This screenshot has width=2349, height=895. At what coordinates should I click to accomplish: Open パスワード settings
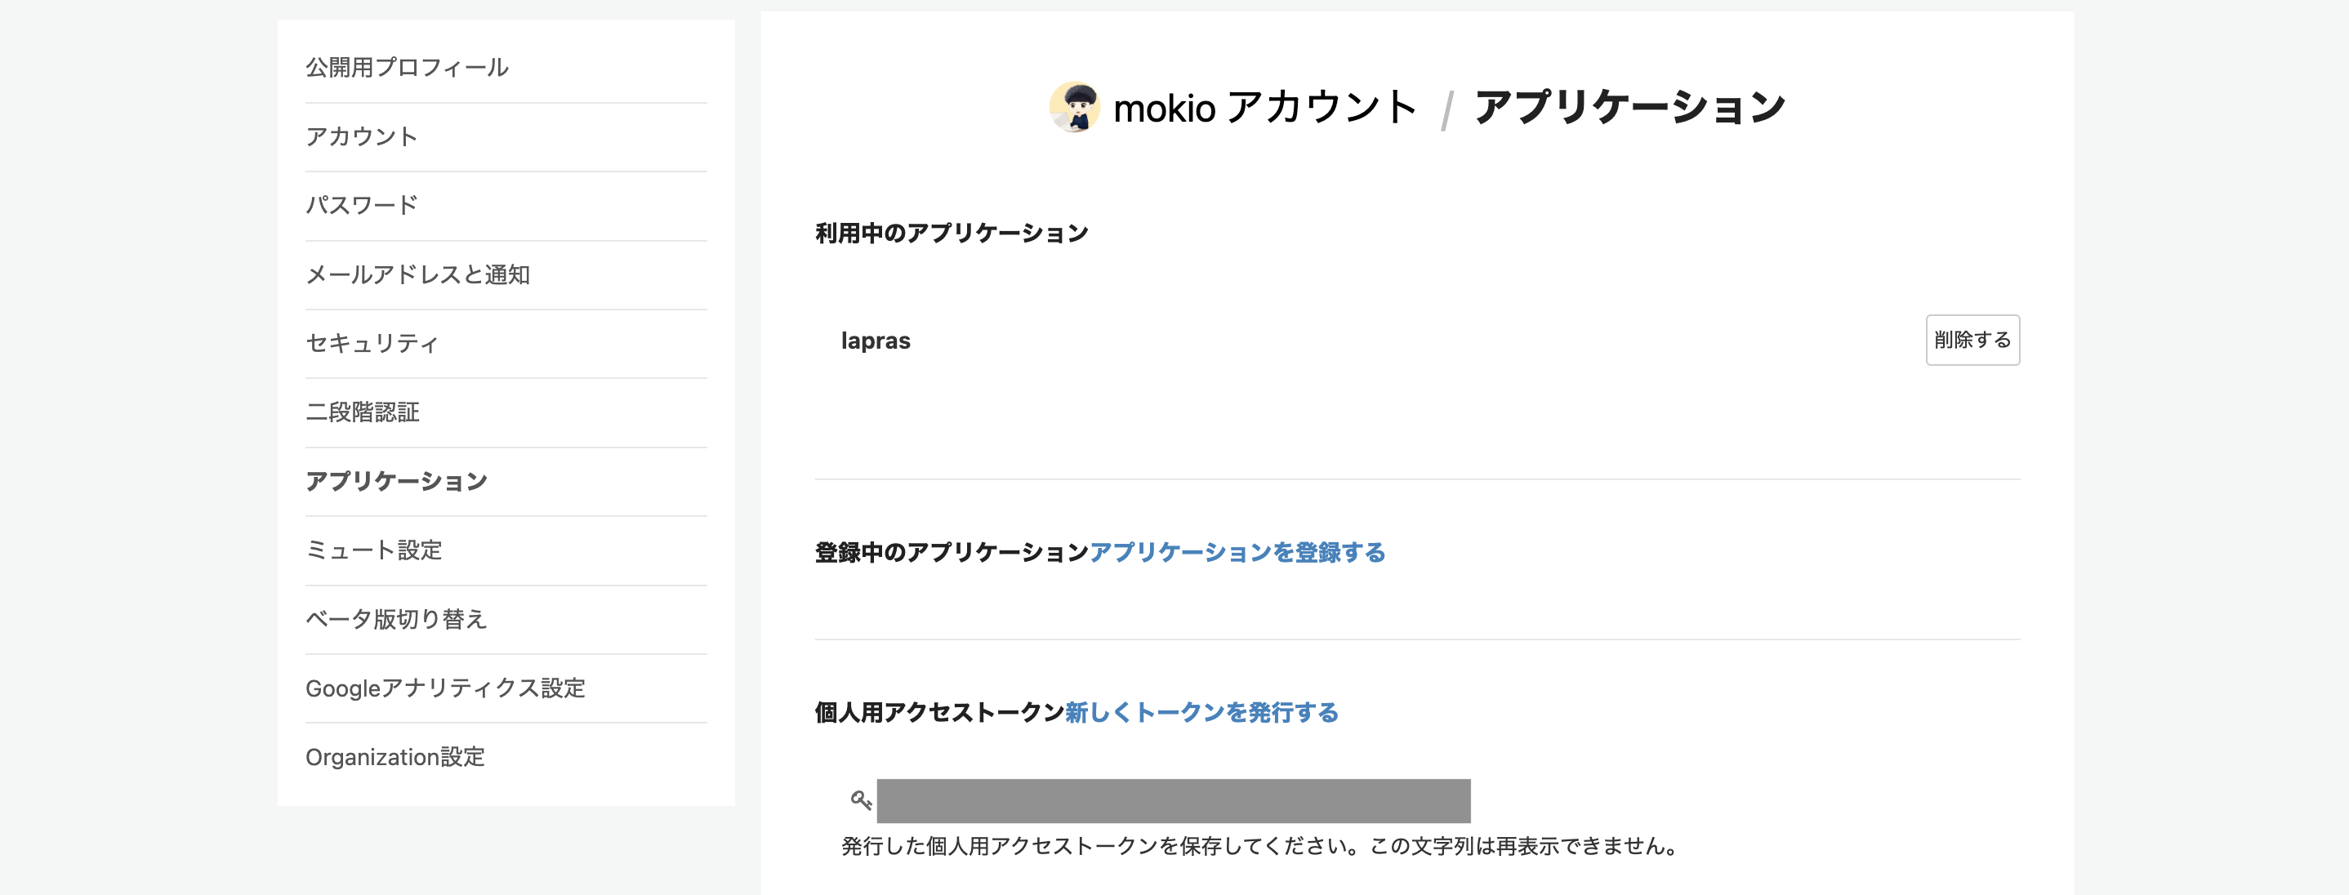362,205
